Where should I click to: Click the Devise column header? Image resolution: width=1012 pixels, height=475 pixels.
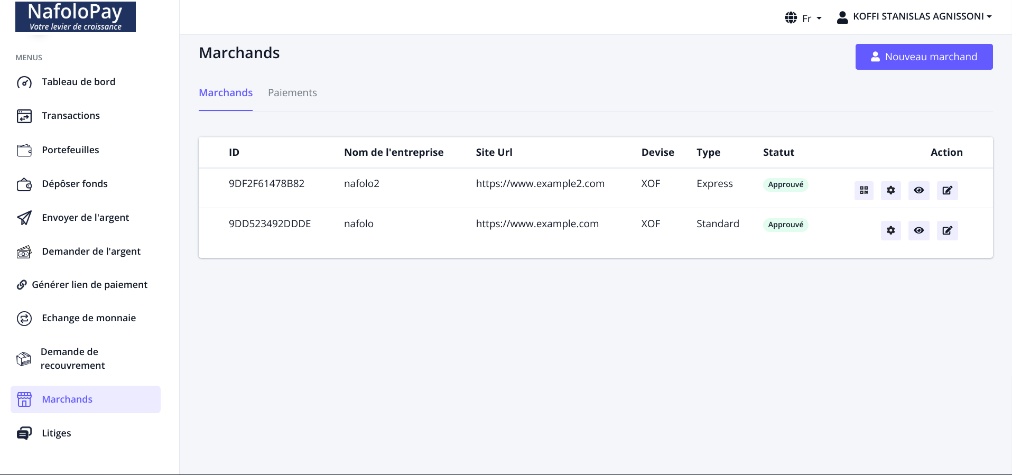pyautogui.click(x=658, y=153)
